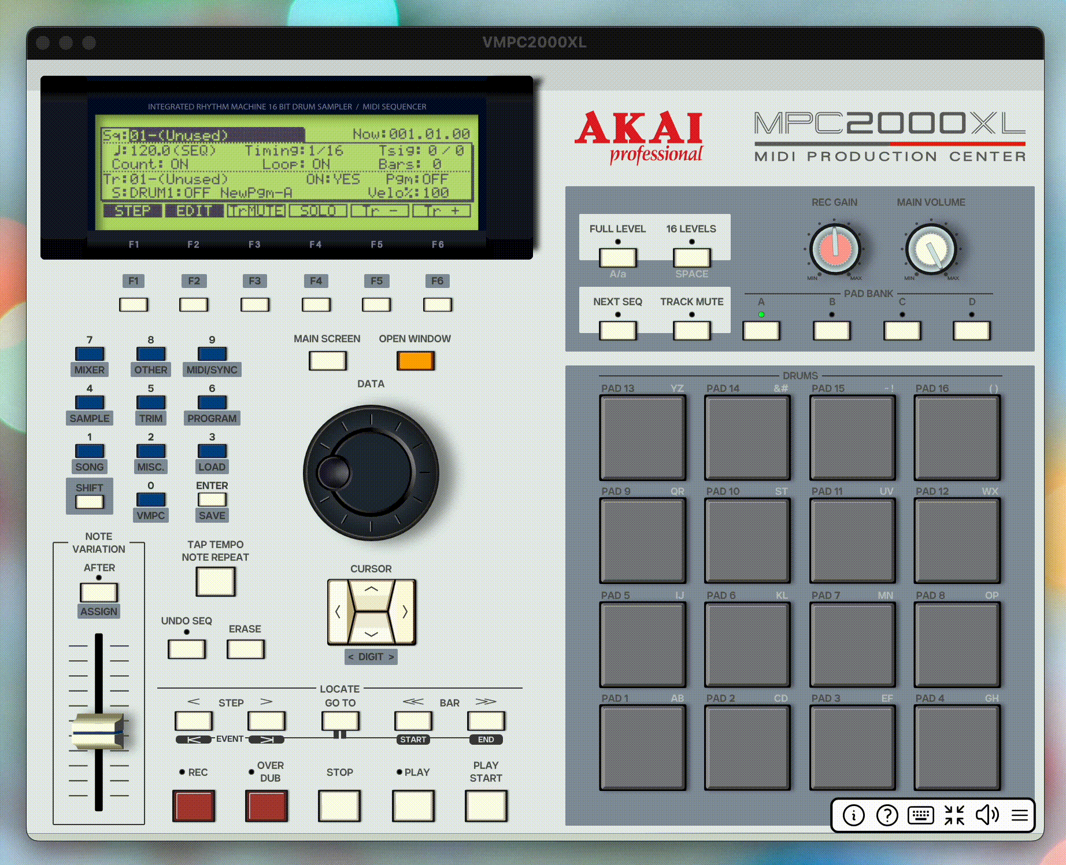
Task: Toggle the Full Level button
Action: pyautogui.click(x=617, y=257)
